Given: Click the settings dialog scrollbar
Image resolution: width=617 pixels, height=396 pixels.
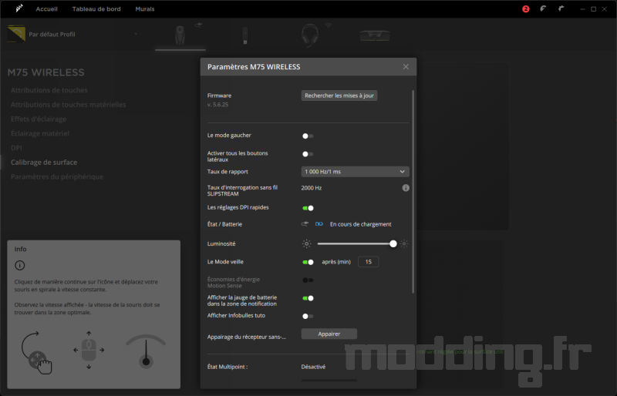Looking at the screenshot, I should (413, 192).
